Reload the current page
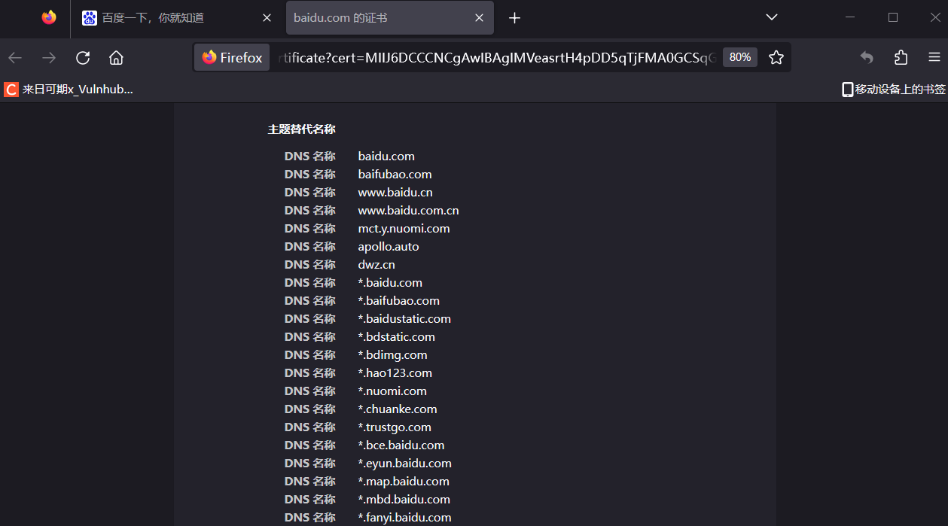This screenshot has height=526, width=948. pyautogui.click(x=83, y=58)
